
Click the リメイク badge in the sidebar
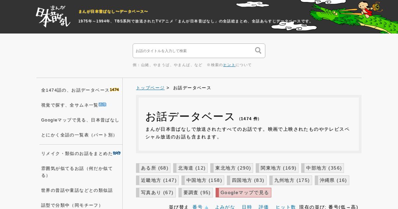click(117, 153)
